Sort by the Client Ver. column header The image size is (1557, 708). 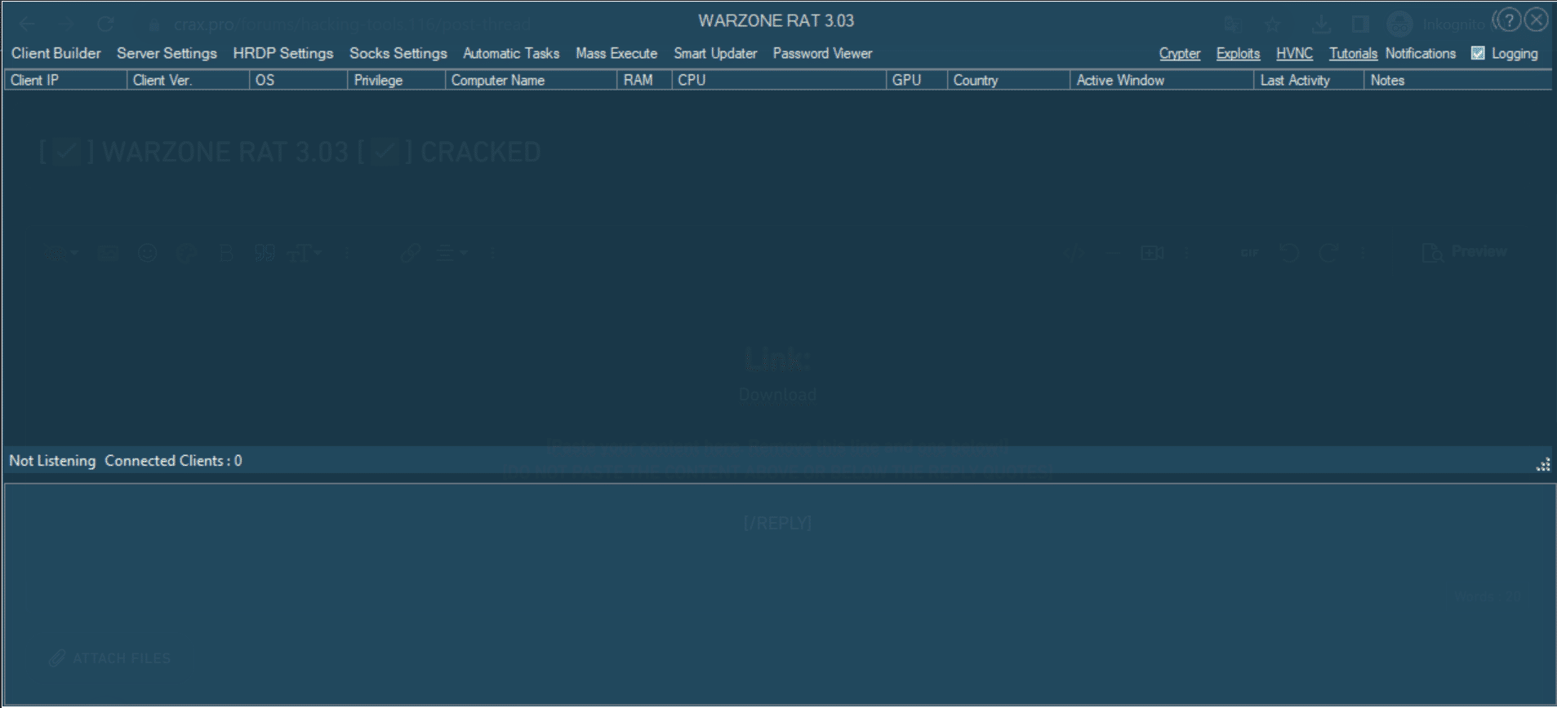188,80
